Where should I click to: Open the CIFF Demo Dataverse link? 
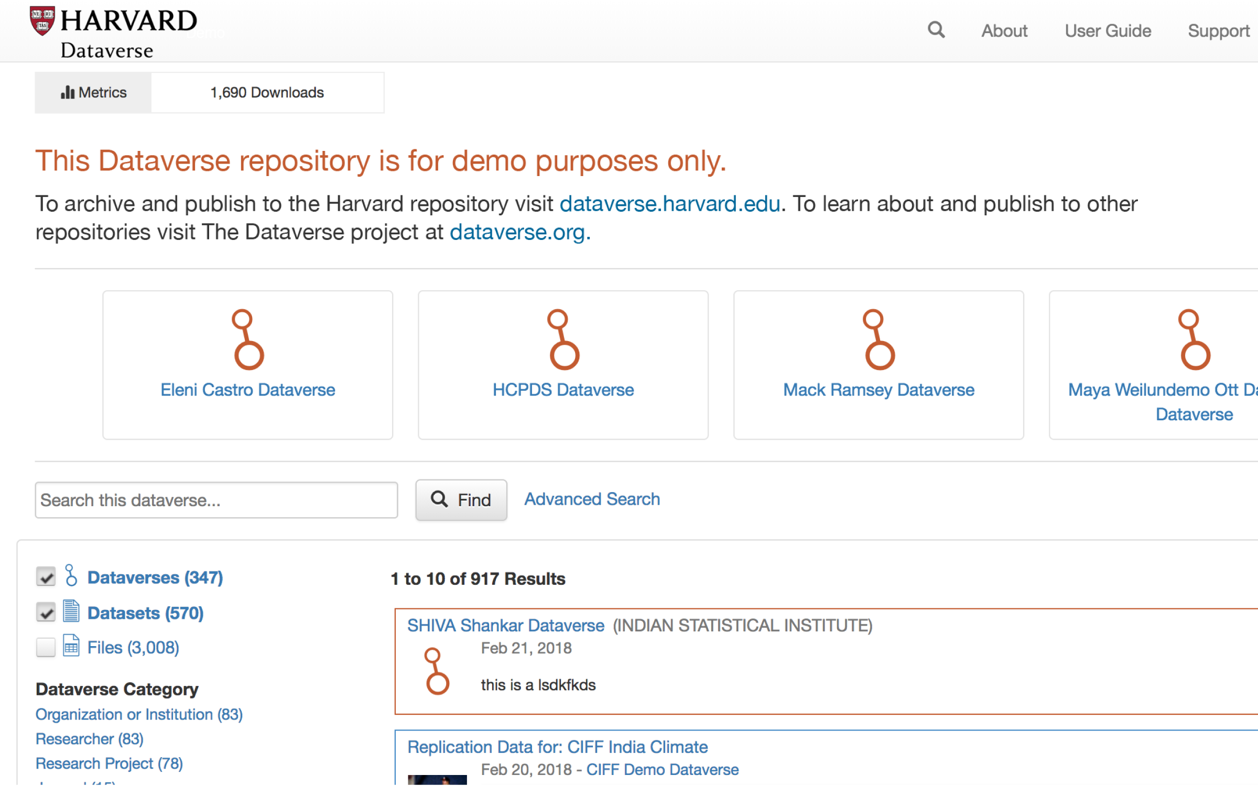(x=662, y=769)
